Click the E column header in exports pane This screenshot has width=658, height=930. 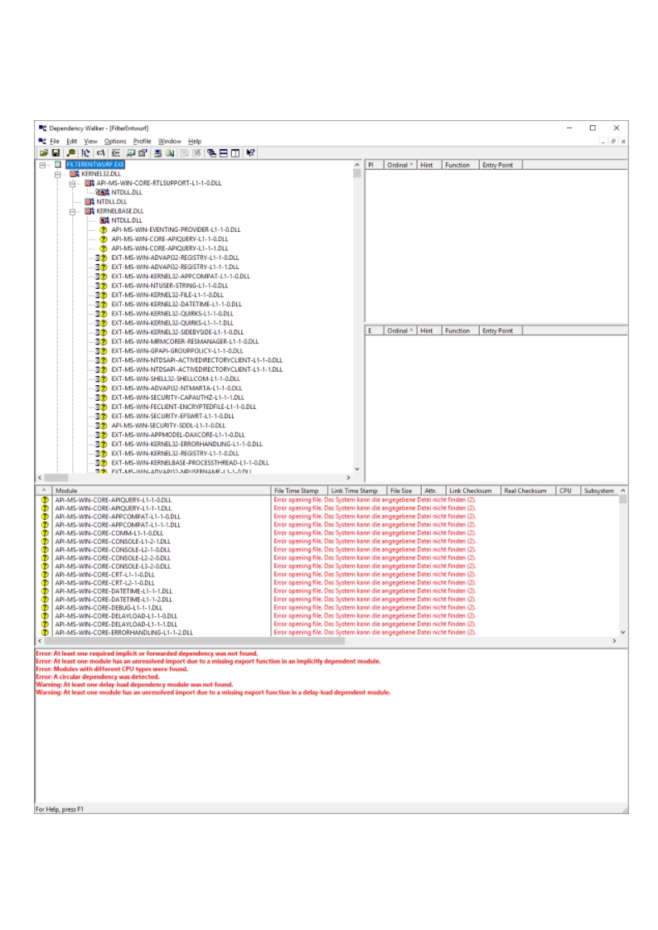pyautogui.click(x=374, y=330)
